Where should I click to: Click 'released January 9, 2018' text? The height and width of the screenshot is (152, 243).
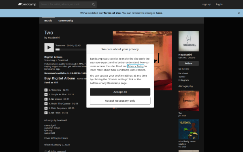pyautogui.click(x=57, y=145)
